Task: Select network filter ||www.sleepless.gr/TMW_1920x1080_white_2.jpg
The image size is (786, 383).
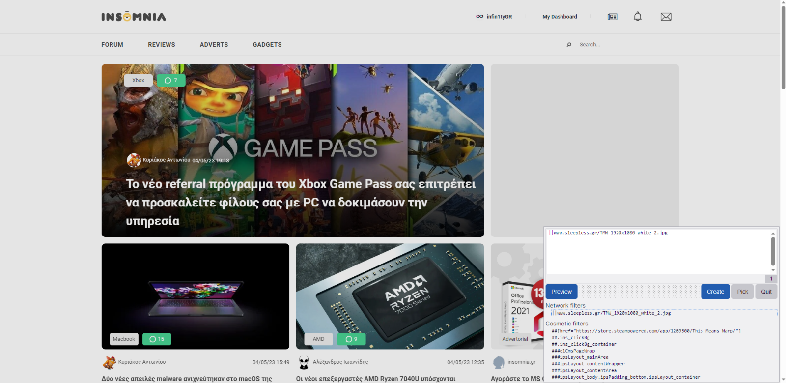Action: tap(664, 313)
